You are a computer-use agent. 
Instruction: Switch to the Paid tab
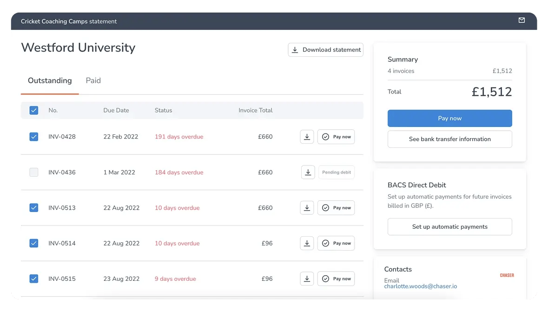pyautogui.click(x=93, y=80)
